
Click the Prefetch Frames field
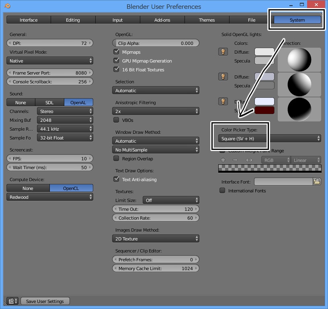click(x=156, y=259)
